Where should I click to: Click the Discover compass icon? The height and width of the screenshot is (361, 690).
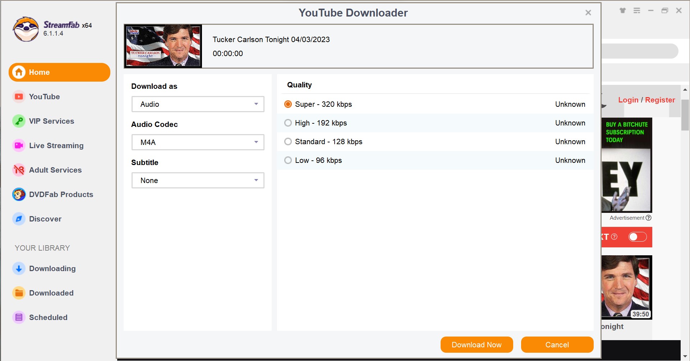tap(19, 219)
